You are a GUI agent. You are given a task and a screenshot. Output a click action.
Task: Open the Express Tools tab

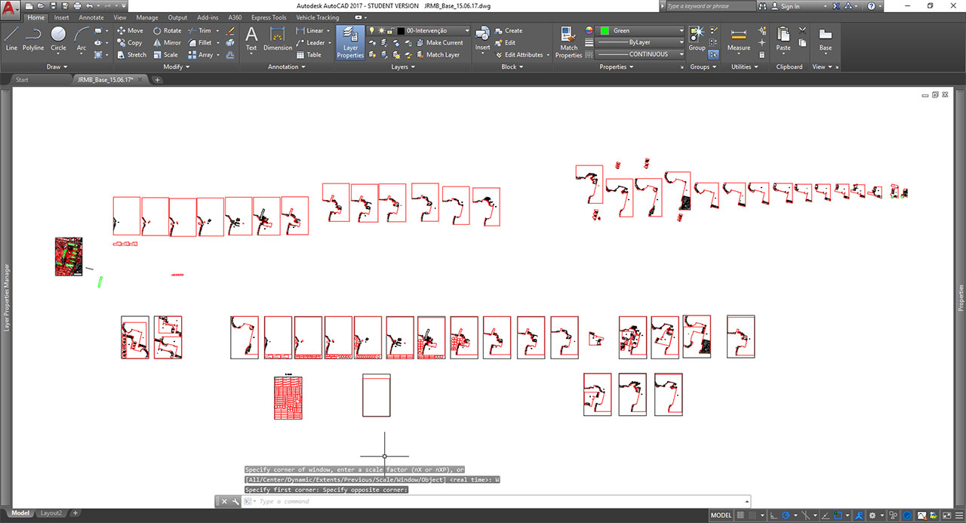pos(269,17)
